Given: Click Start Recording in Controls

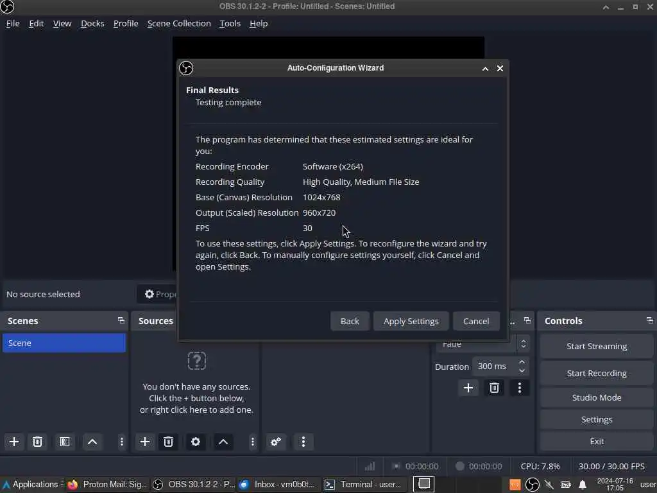Looking at the screenshot, I should (597, 373).
